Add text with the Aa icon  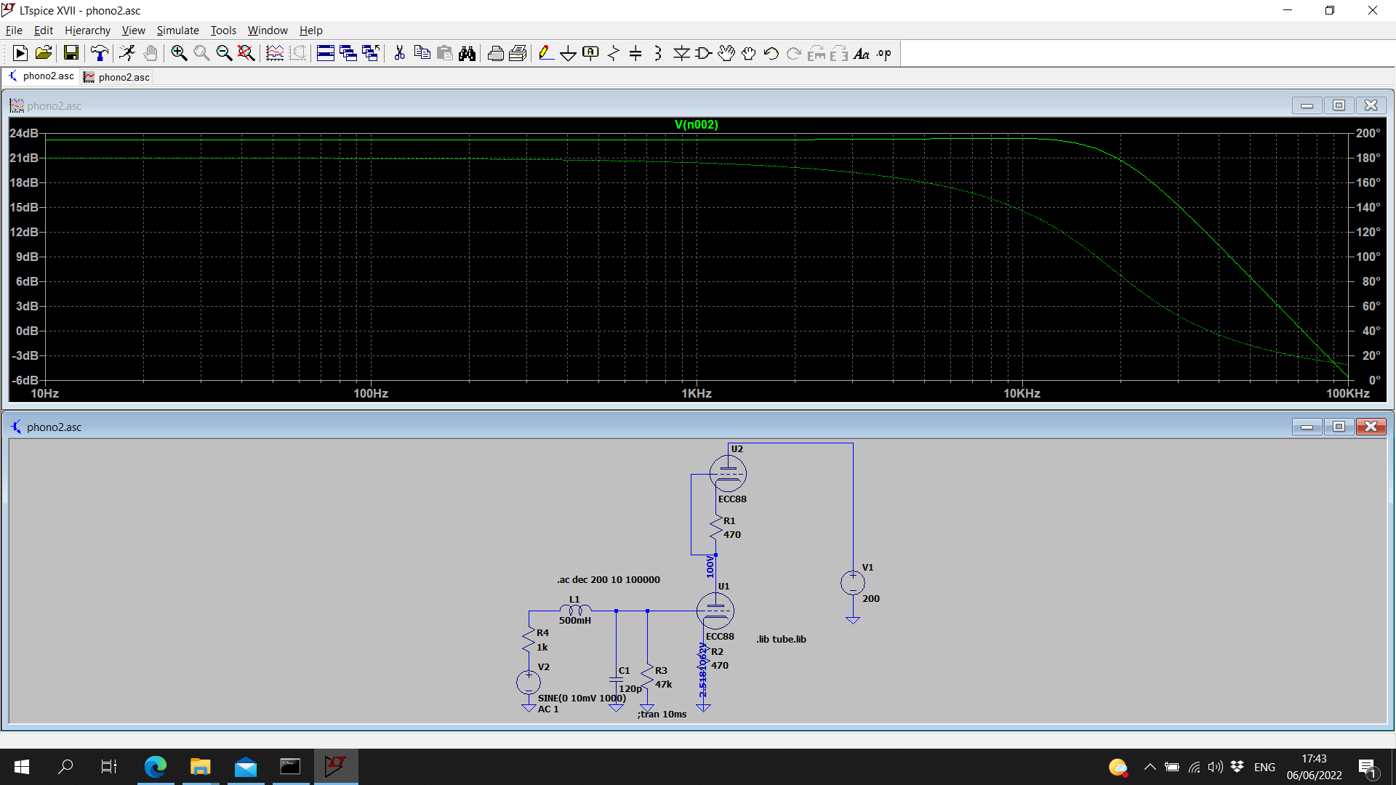[862, 53]
